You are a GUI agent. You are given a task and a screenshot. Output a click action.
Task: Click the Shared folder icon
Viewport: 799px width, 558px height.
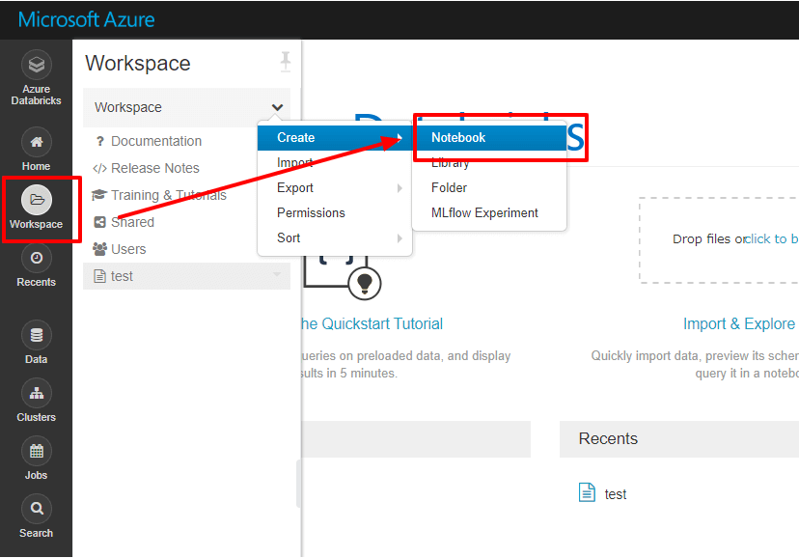[x=100, y=222]
